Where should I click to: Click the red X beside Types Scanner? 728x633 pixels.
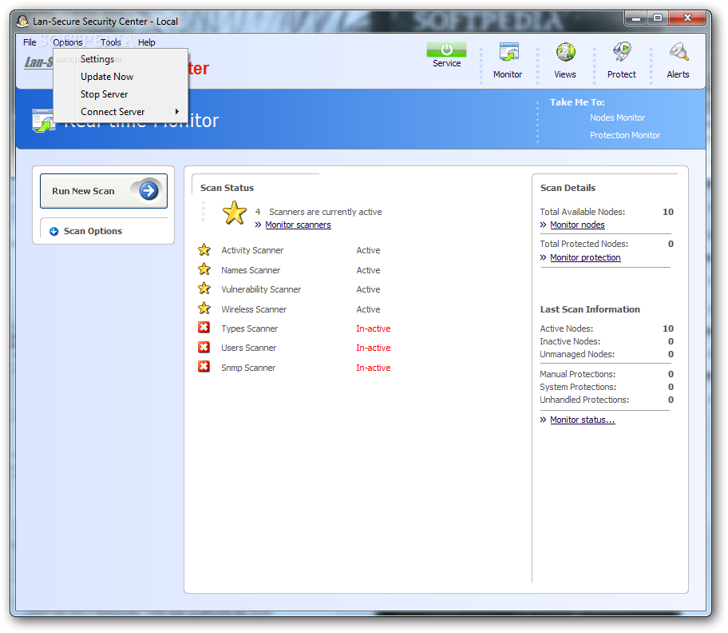click(204, 328)
